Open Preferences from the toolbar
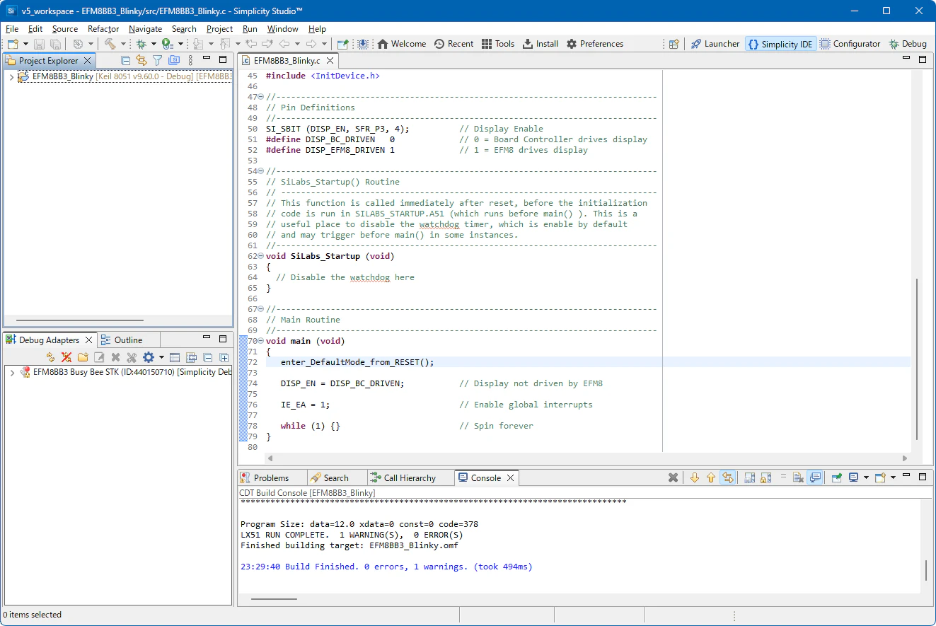This screenshot has width=936, height=626. click(595, 44)
